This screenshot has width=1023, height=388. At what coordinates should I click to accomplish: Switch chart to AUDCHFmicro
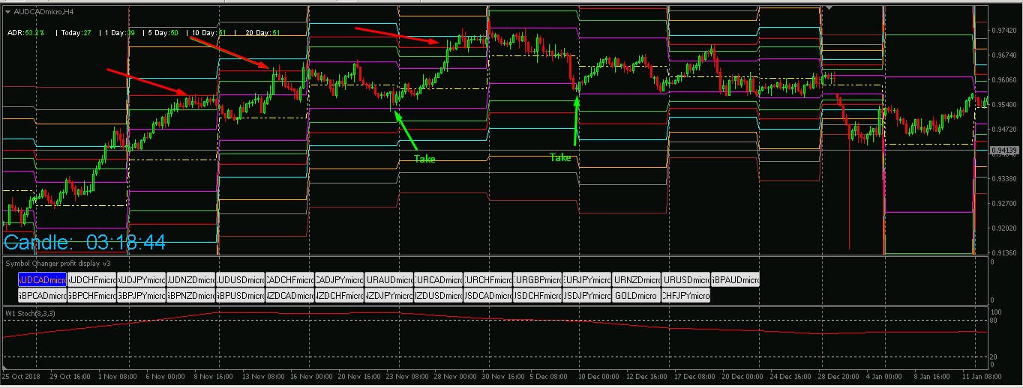[92, 279]
